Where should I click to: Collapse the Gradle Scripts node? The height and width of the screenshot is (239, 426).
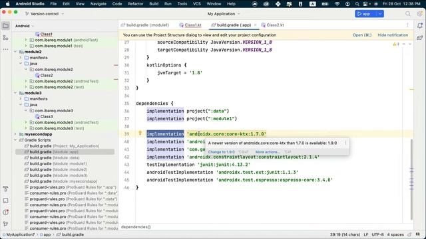coord(15,140)
